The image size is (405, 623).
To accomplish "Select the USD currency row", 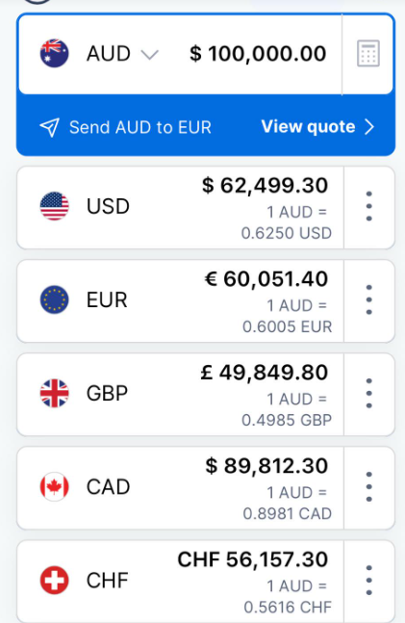I will point(180,208).
